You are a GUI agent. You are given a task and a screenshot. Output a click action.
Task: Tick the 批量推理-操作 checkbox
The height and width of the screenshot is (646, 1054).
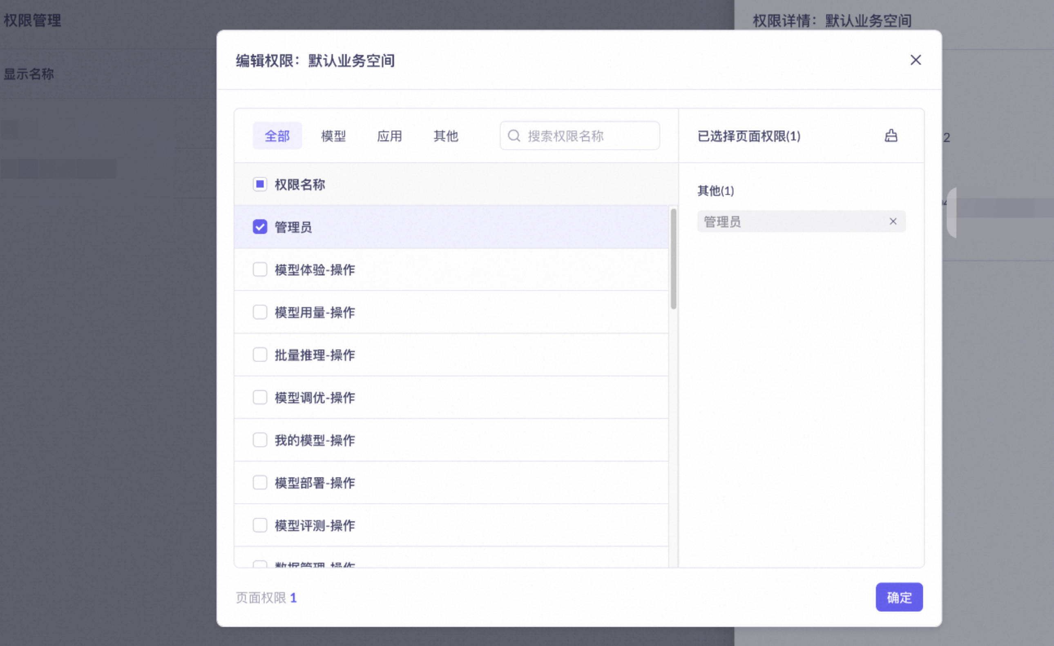point(260,354)
